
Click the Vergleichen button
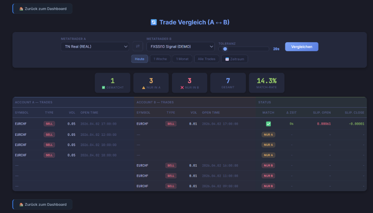point(301,47)
